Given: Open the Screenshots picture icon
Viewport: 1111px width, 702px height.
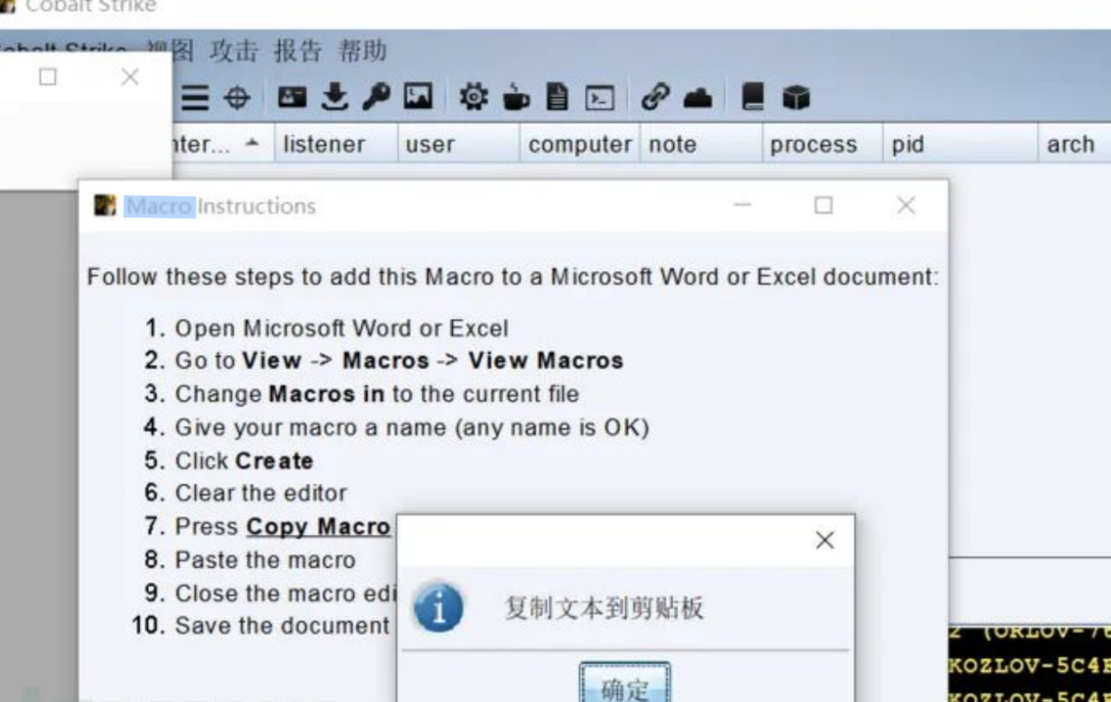Looking at the screenshot, I should [x=418, y=96].
